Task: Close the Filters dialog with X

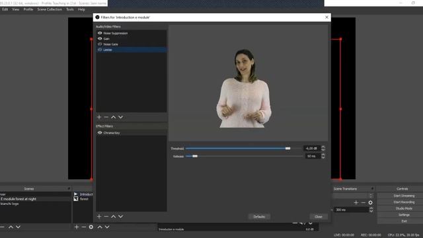Action: tap(327, 17)
